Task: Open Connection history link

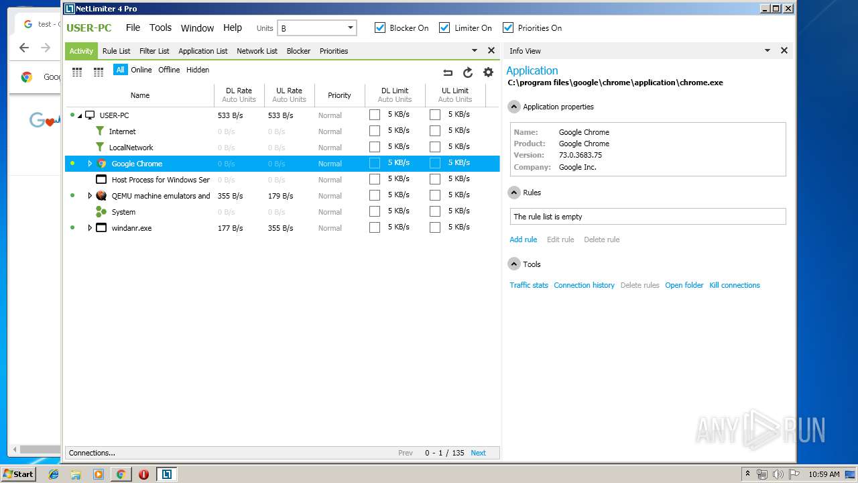Action: pos(584,285)
